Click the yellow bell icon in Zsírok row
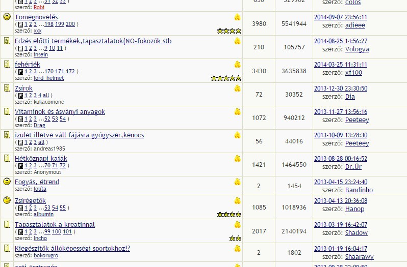The width and height of the screenshot is (407, 267). click(x=238, y=88)
